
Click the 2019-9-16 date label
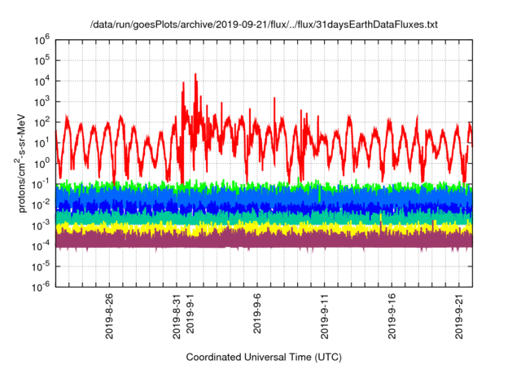[392, 316]
